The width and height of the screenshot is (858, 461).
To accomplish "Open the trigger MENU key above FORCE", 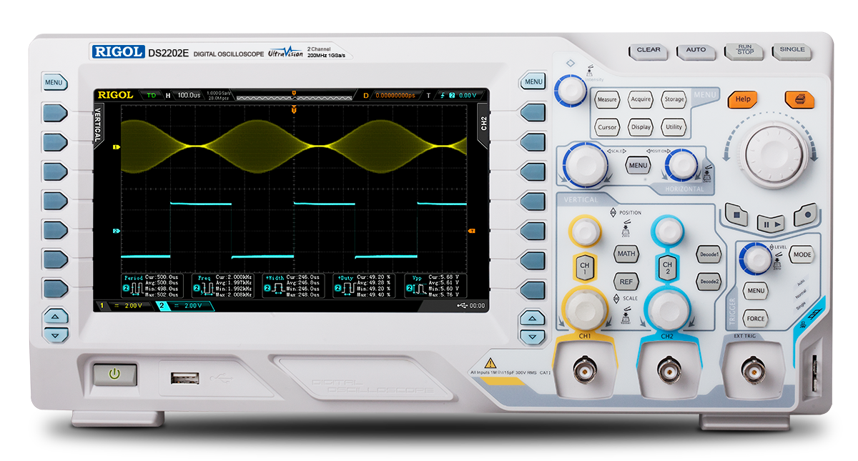I will point(755,291).
